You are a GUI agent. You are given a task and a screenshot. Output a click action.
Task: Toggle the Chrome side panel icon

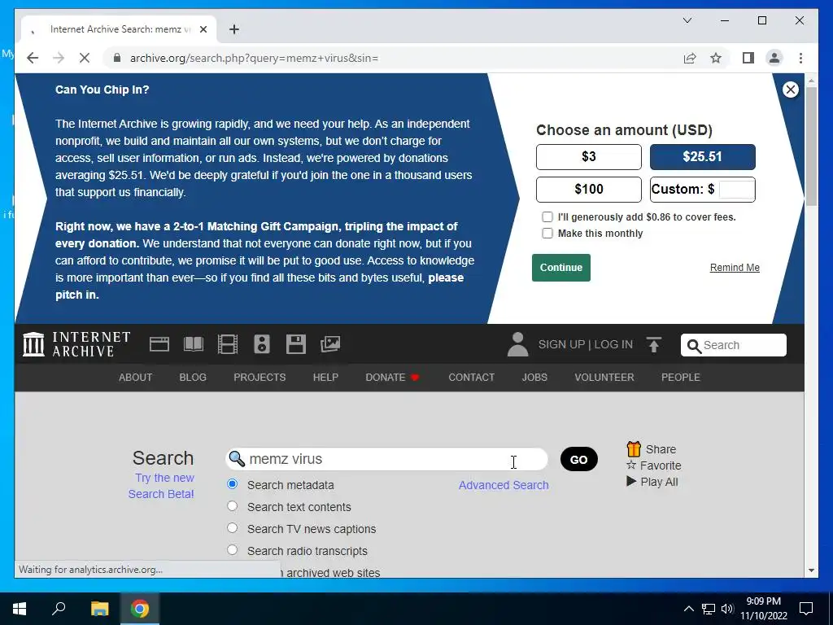(x=748, y=58)
